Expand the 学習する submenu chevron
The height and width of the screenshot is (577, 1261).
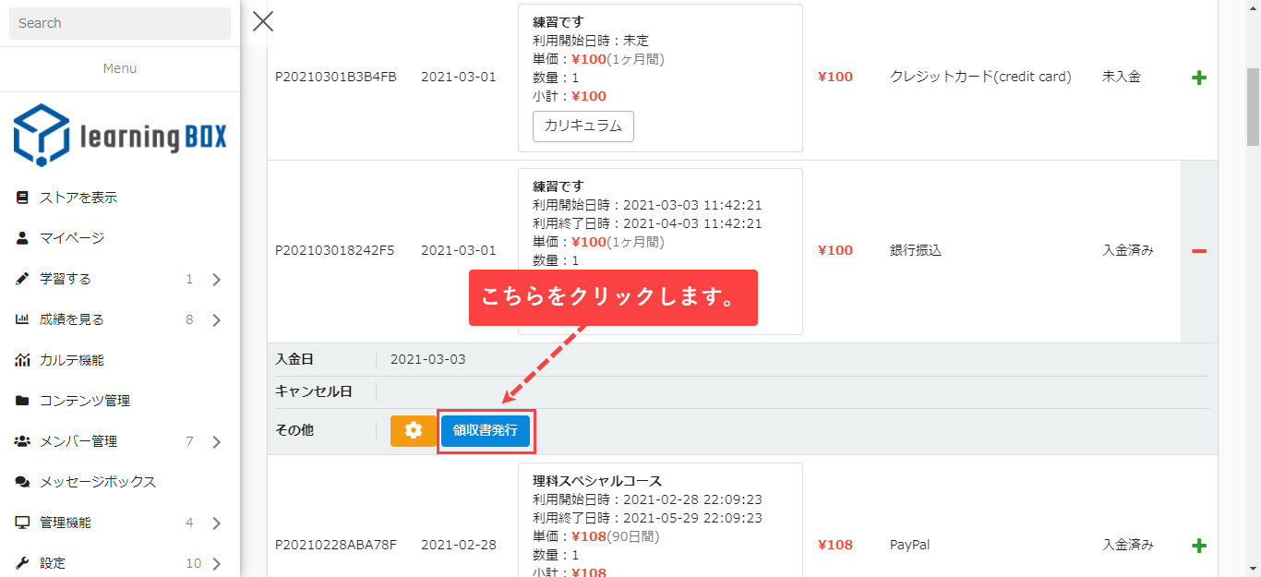[216, 280]
